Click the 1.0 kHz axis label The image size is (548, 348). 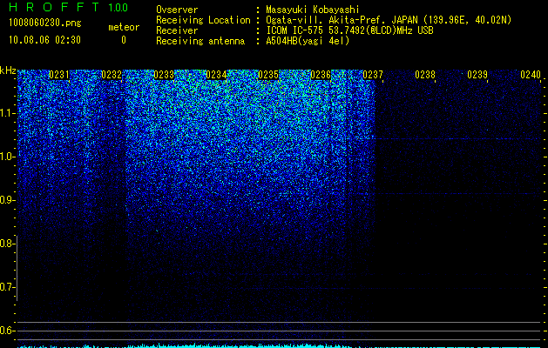coord(7,157)
